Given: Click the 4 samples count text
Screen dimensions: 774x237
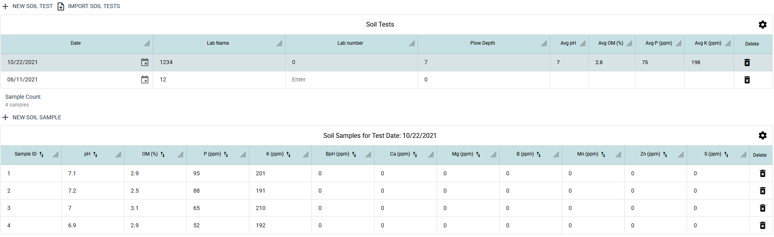Looking at the screenshot, I should 17,105.
